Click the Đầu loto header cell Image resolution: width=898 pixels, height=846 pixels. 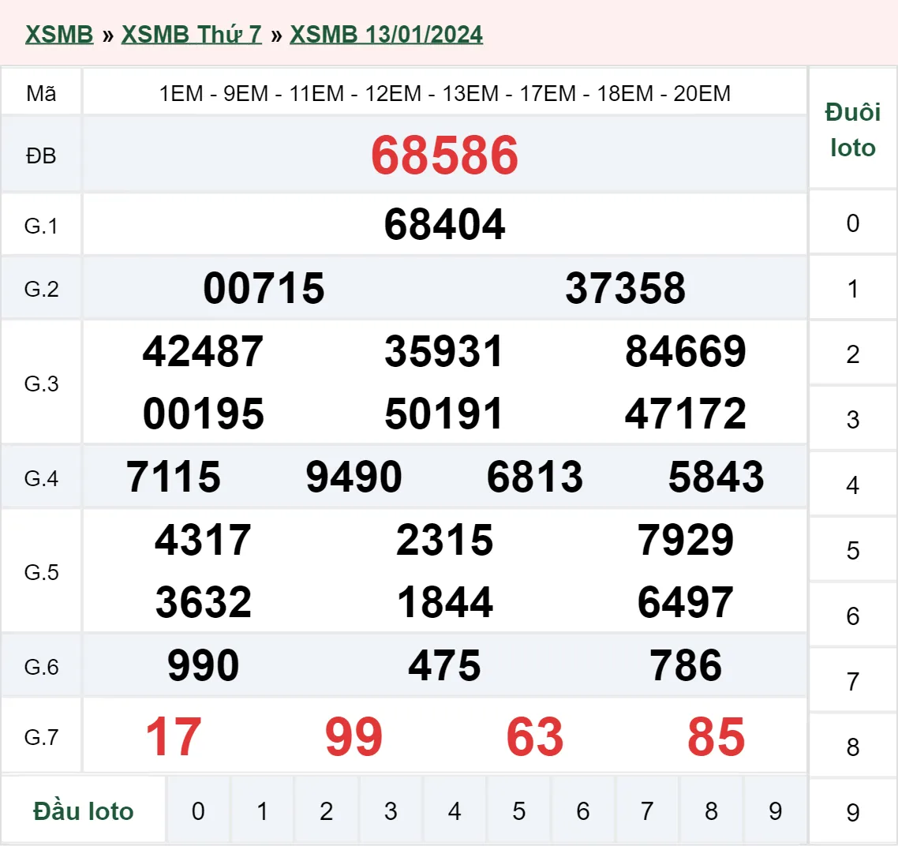coord(83,810)
